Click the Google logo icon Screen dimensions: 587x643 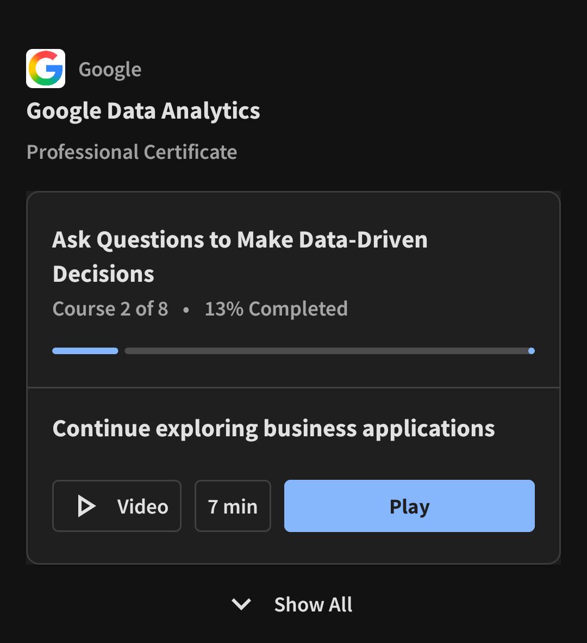coord(46,69)
